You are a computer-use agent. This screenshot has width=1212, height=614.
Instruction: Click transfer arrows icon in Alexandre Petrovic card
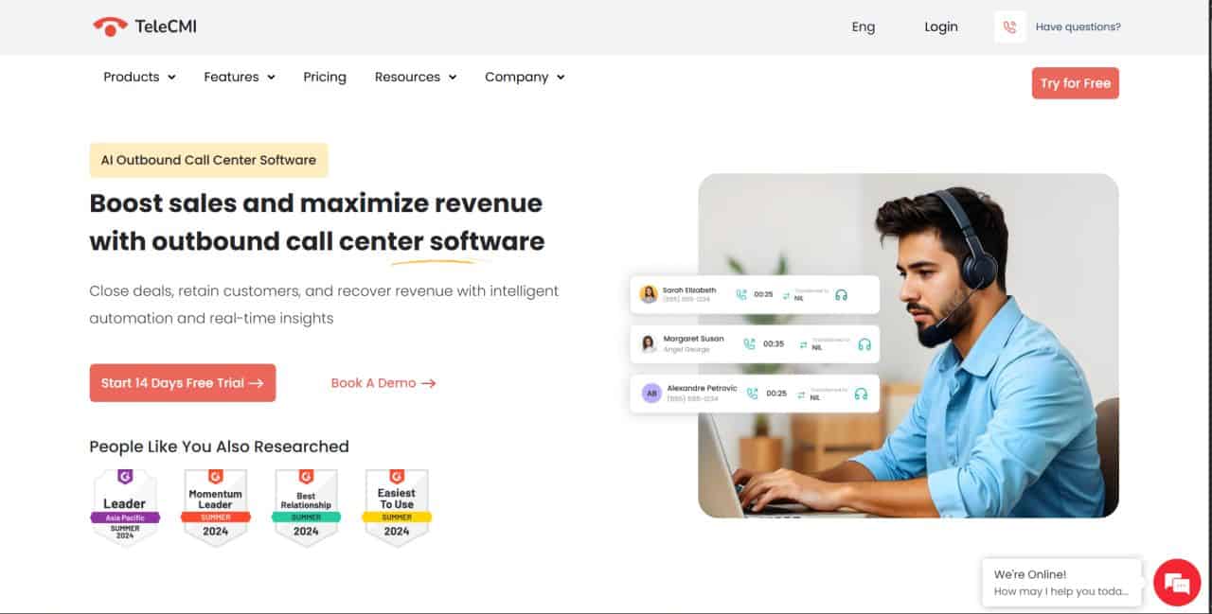click(x=801, y=394)
